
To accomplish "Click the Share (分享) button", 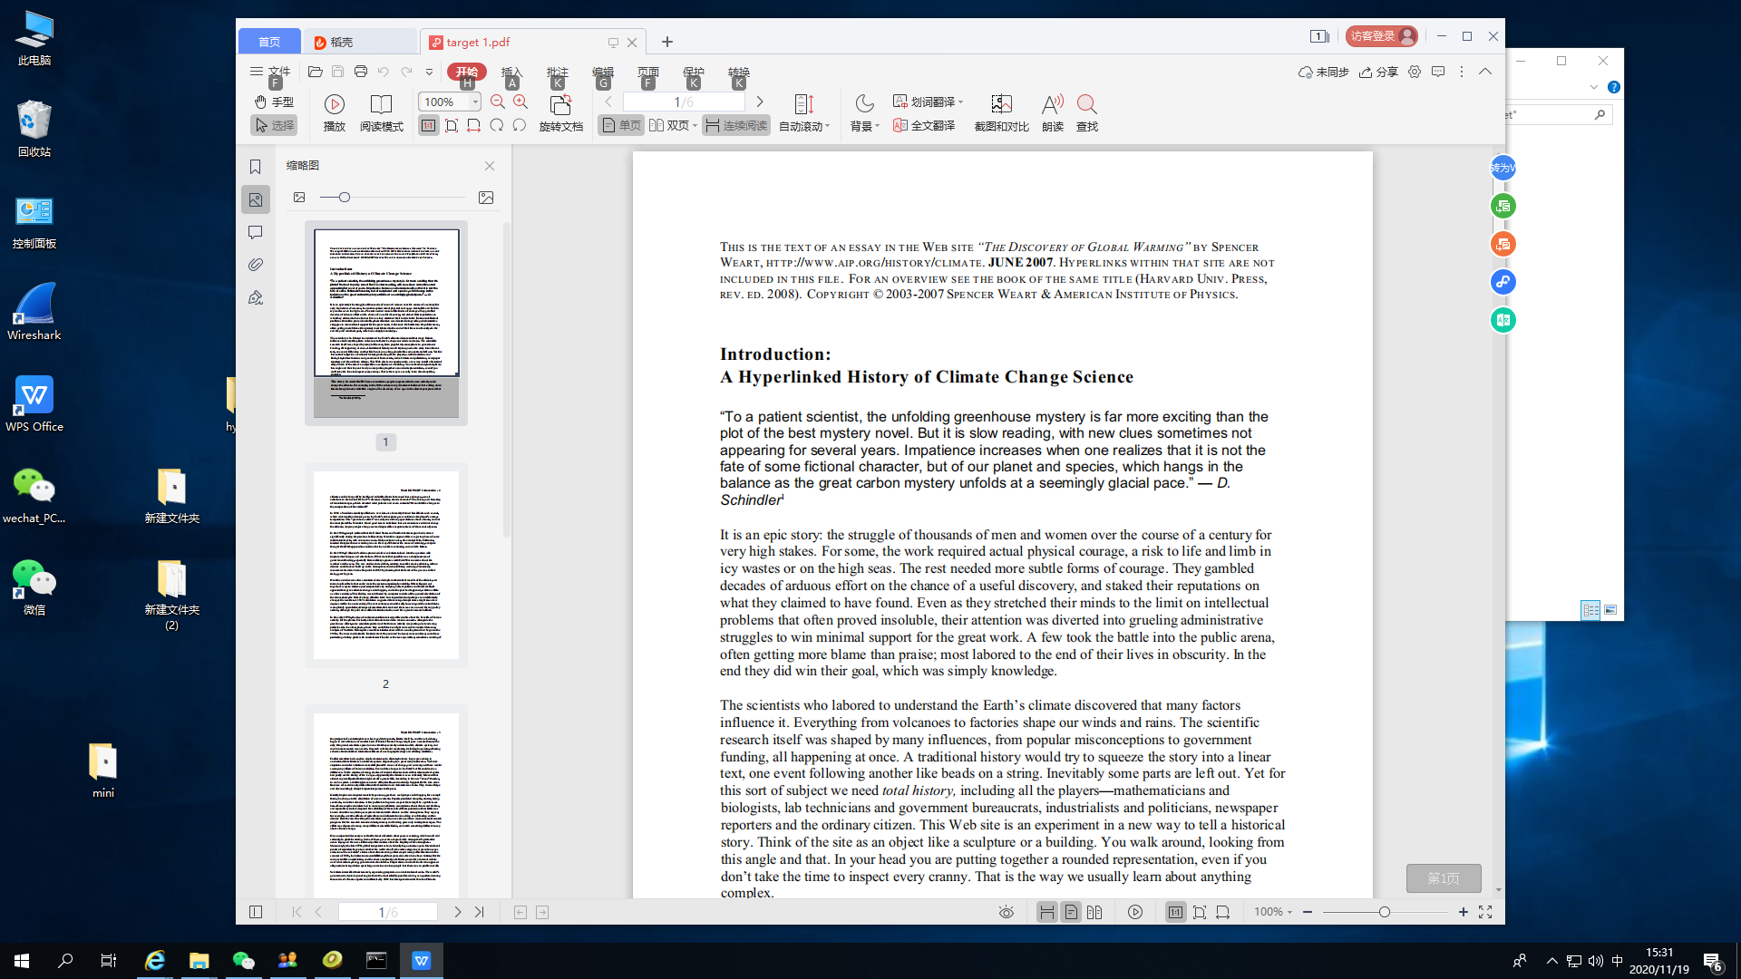I will coord(1378,72).
